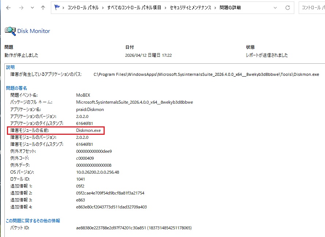This screenshot has height=237, width=325.
Task: Click アプリケーションのバージョン: label
Action: point(33,116)
